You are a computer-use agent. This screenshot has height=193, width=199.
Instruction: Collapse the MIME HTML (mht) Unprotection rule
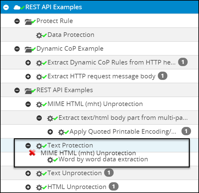28,104
